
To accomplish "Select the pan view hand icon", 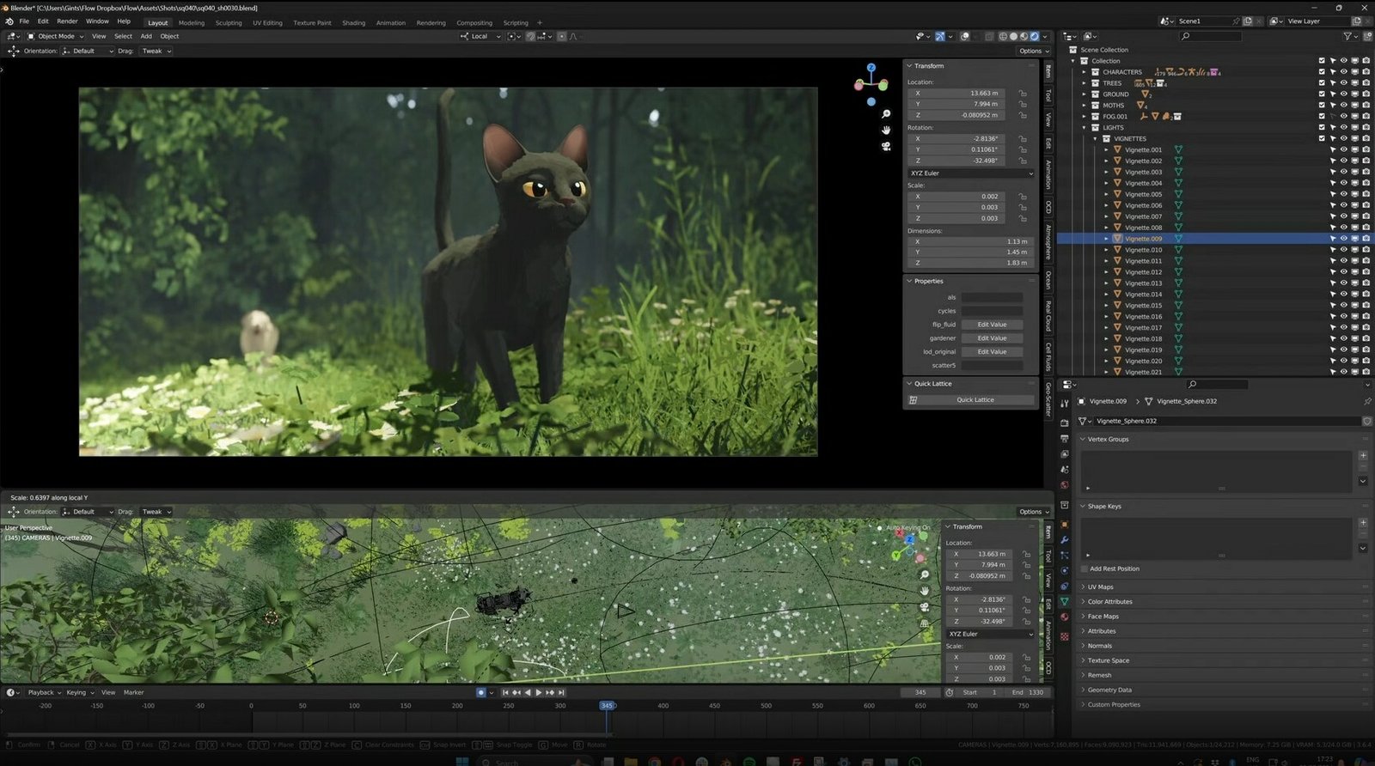I will (x=885, y=130).
